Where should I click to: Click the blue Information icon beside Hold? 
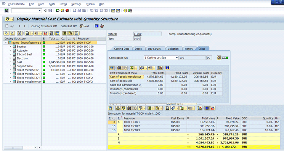click(97, 26)
